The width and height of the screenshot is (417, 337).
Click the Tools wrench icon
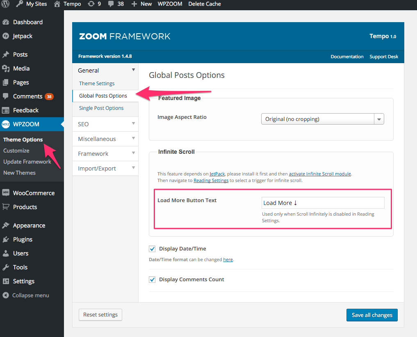click(6, 267)
